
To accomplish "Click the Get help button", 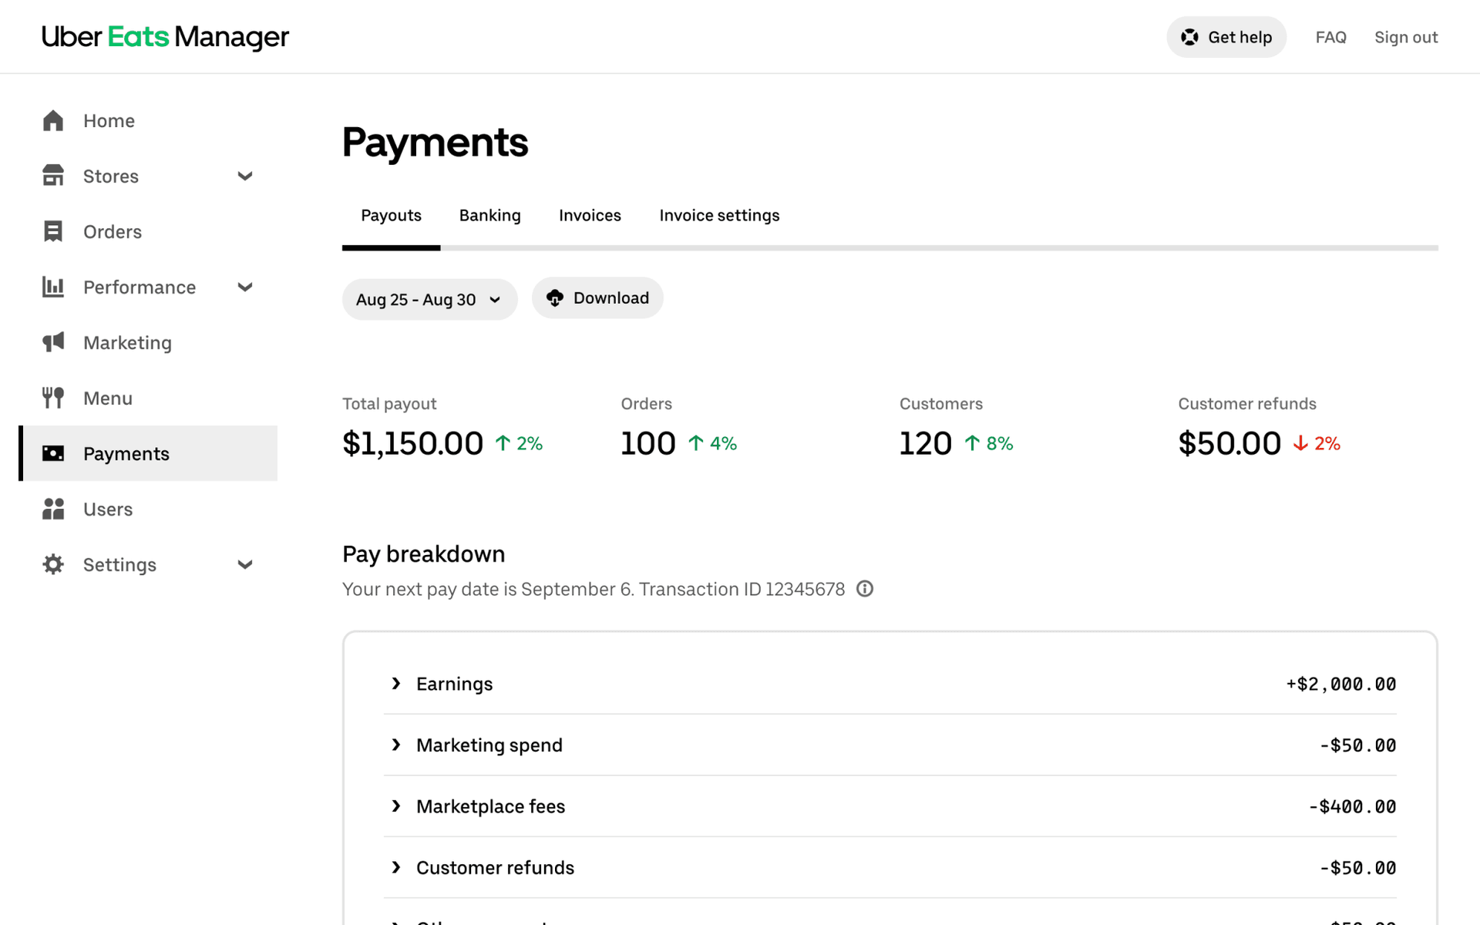I will coord(1226,37).
